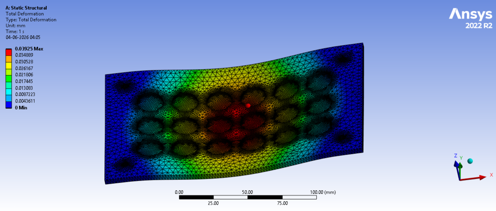Click the '100.00 (mm)' scale label
This screenshot has height=211, width=496.
[x=323, y=192]
